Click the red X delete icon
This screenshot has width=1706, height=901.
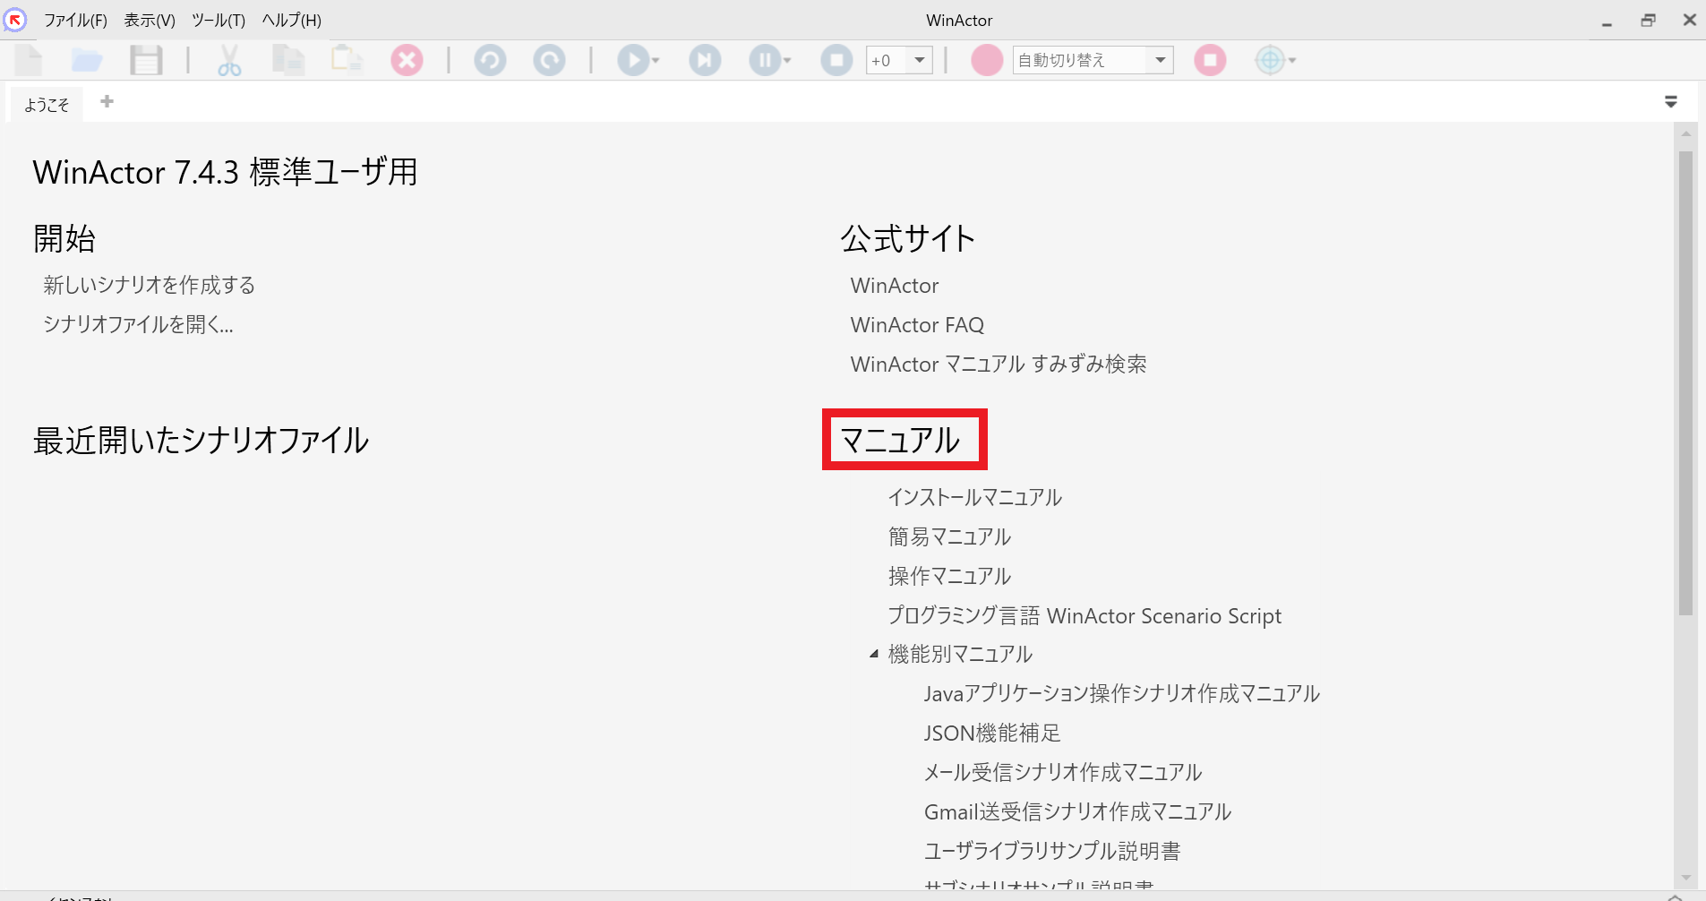pos(407,61)
